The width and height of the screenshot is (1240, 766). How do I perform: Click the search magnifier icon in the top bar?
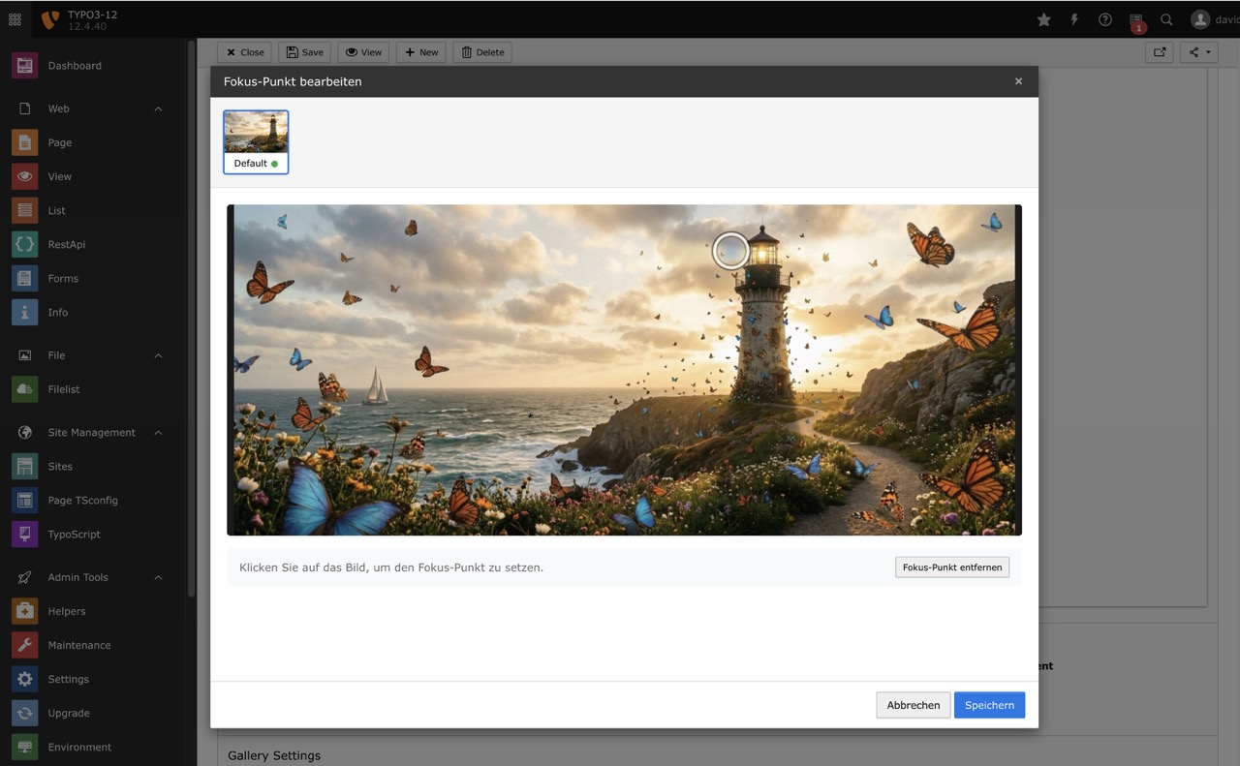coord(1166,19)
